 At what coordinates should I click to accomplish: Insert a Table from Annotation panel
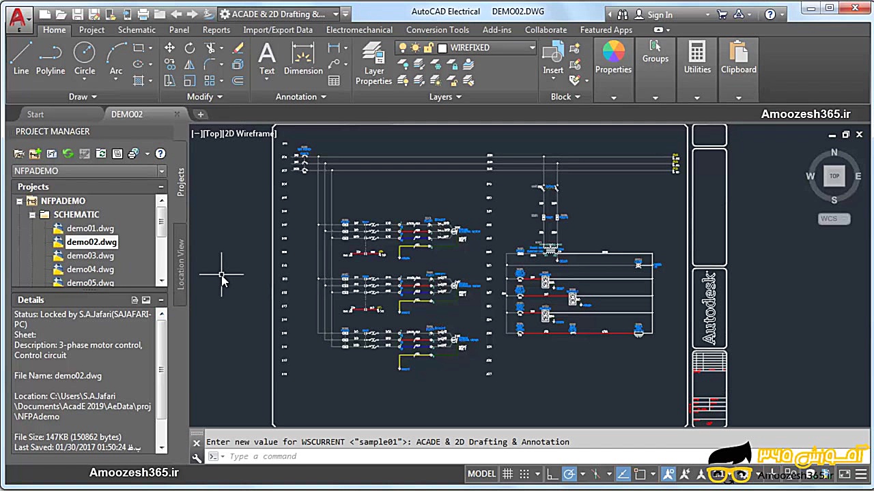[x=334, y=80]
